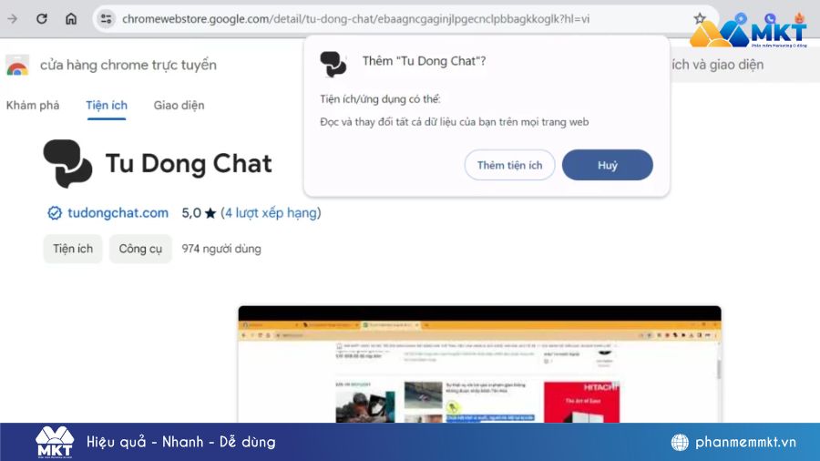The image size is (820, 461).
Task: Select the Tiện ích tab
Action: click(107, 105)
